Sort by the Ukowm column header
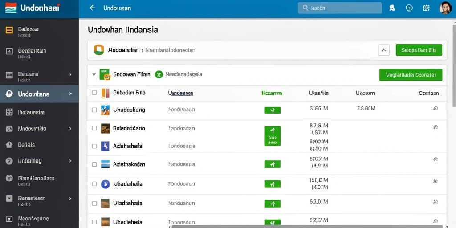Image resolution: width=456 pixels, height=228 pixels. coord(365,93)
